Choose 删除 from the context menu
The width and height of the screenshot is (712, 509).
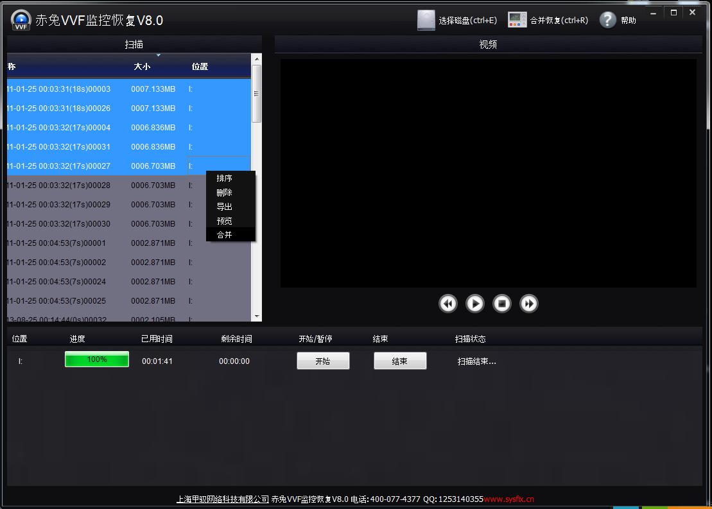click(225, 193)
